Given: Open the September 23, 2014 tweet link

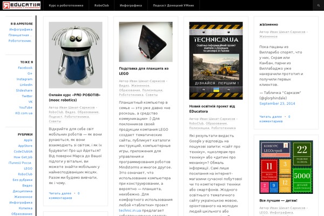Looking at the screenshot, I should [277, 104].
